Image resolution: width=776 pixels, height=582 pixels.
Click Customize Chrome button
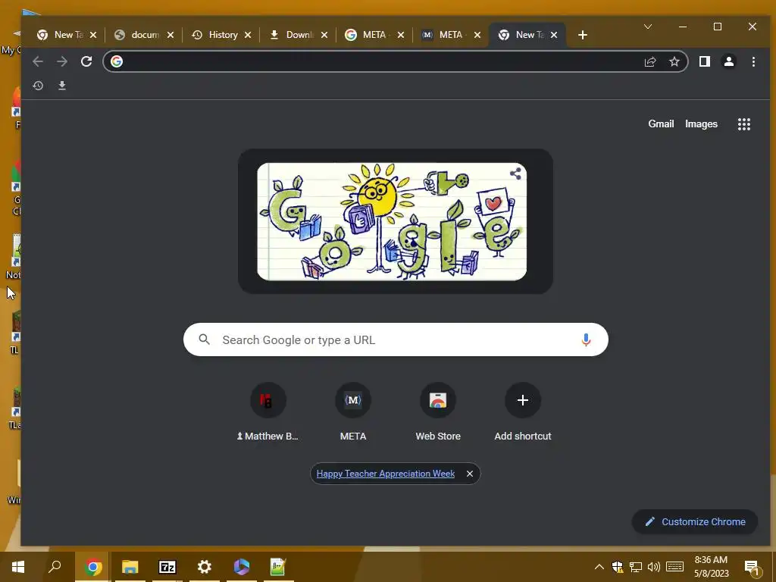695,521
